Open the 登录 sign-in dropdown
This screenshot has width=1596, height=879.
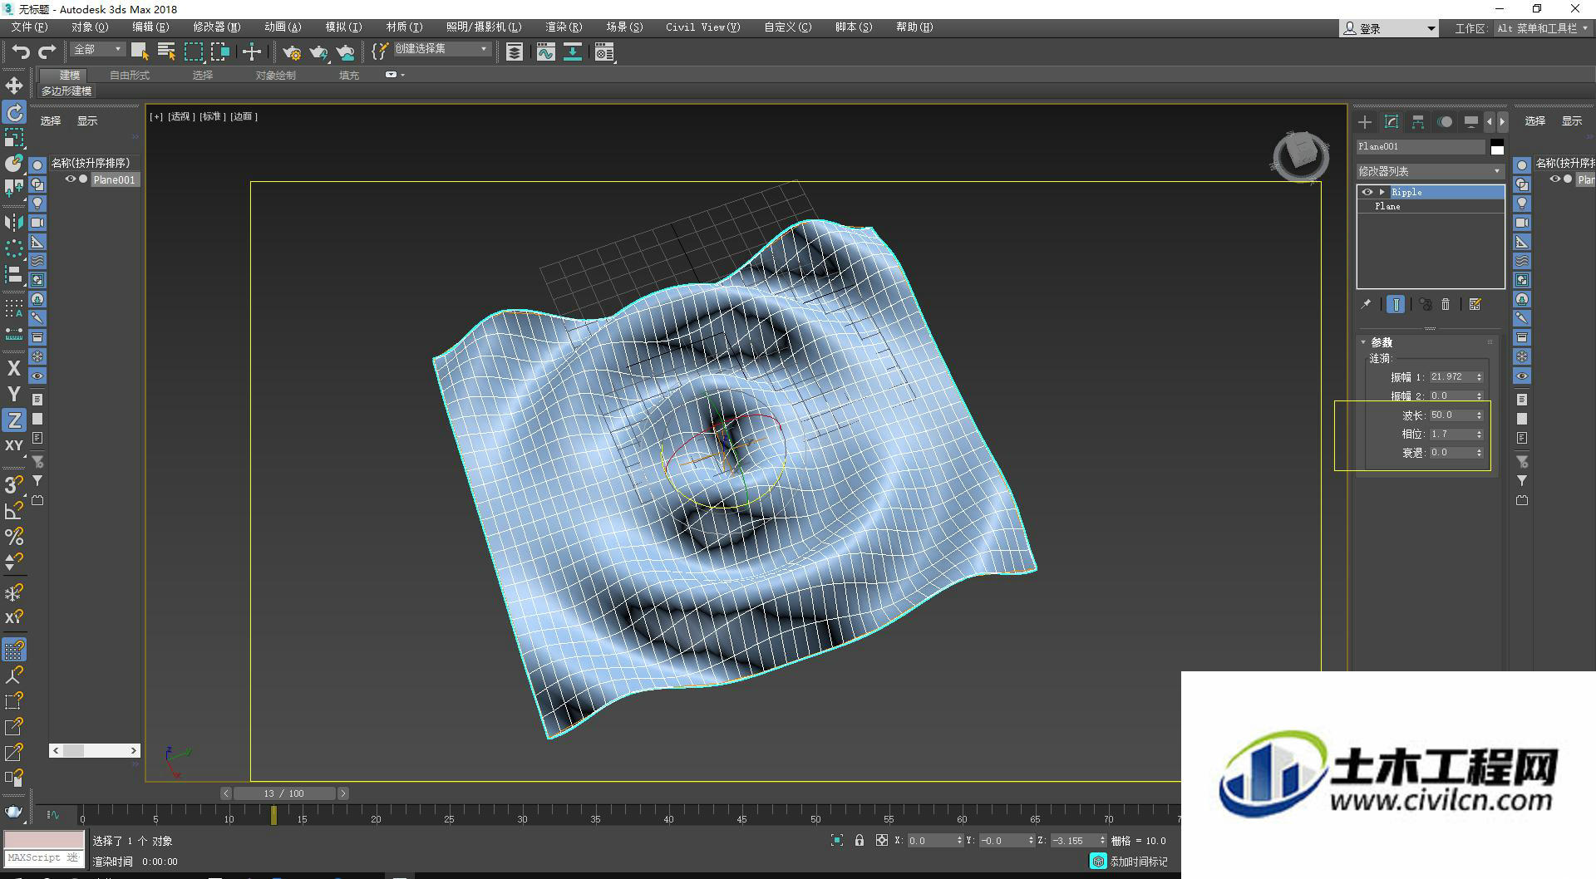click(x=1388, y=28)
